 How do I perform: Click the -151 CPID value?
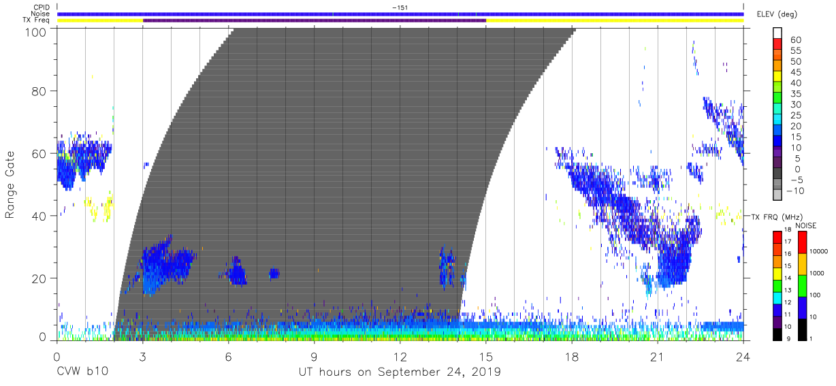[400, 7]
